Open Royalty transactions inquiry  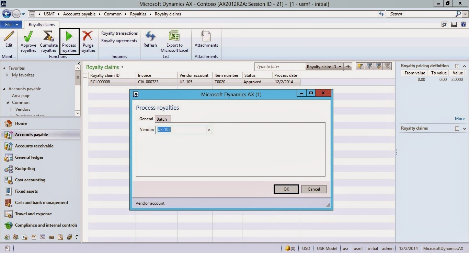pos(119,33)
